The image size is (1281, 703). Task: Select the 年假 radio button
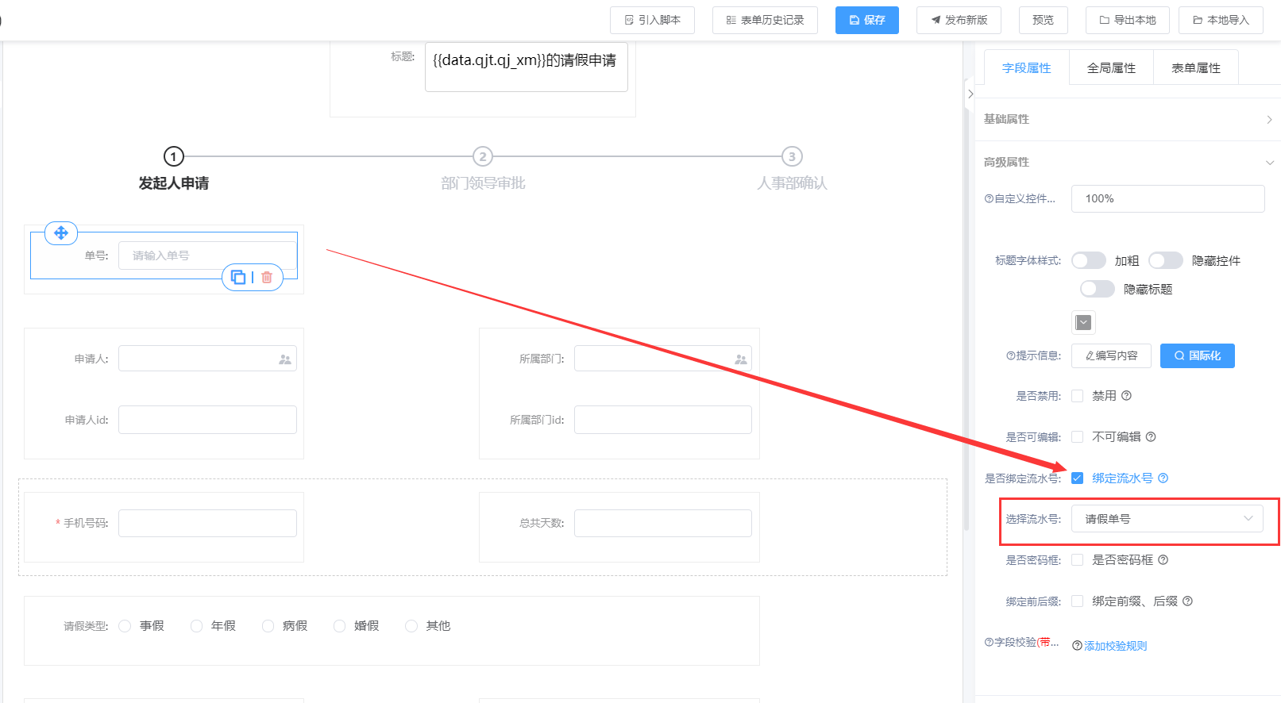click(x=196, y=626)
